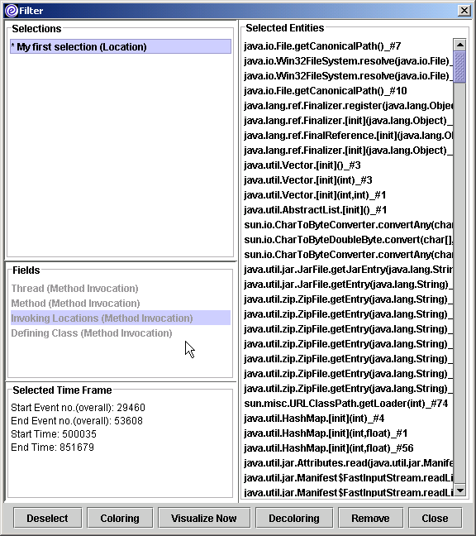Viewport: 476px width, 536px height.
Task: Click the scrollbar up arrow
Action: click(460, 45)
